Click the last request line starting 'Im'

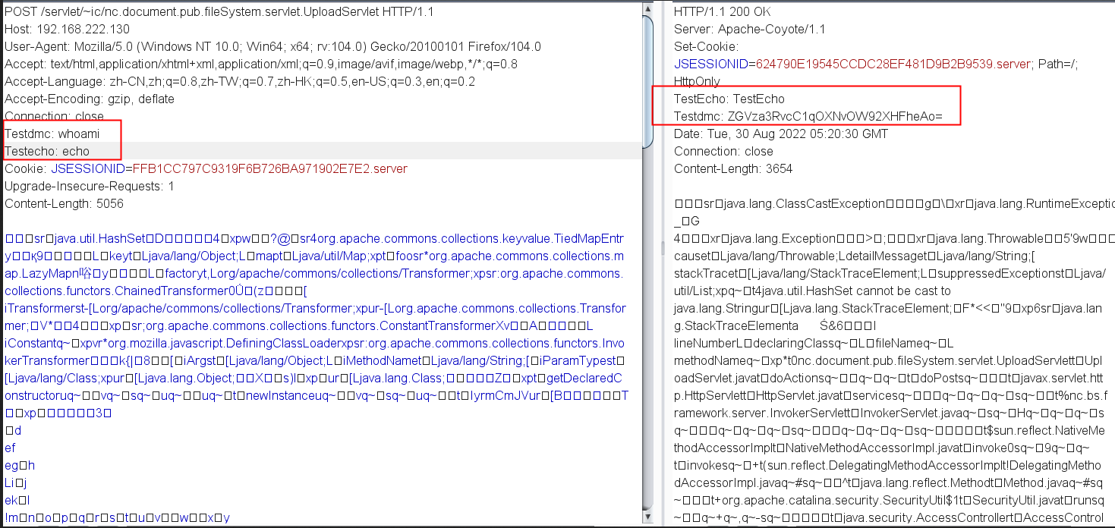(118, 517)
